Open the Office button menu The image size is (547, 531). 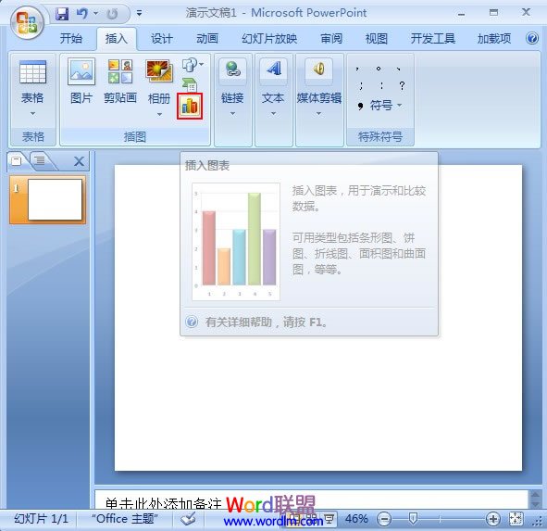[27, 22]
